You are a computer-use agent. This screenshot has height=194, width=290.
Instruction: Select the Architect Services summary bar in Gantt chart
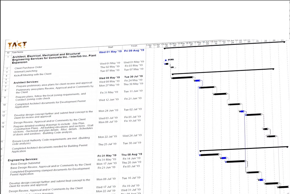[x=223, y=72]
